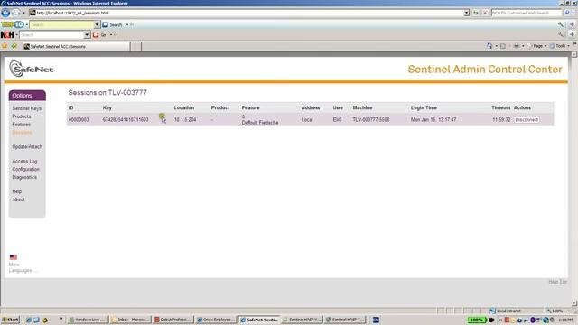Select the SafeNet Sentinel ACC: Sessions tab
578x325 pixels.
click(76, 46)
